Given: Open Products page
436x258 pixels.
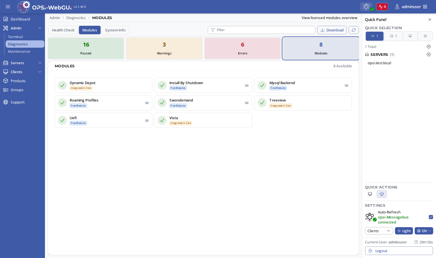Looking at the screenshot, I should coord(22,81).
